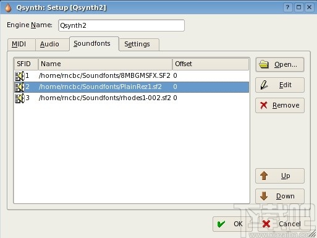
Task: Focus the Engine Name input field
Action: pos(121,25)
